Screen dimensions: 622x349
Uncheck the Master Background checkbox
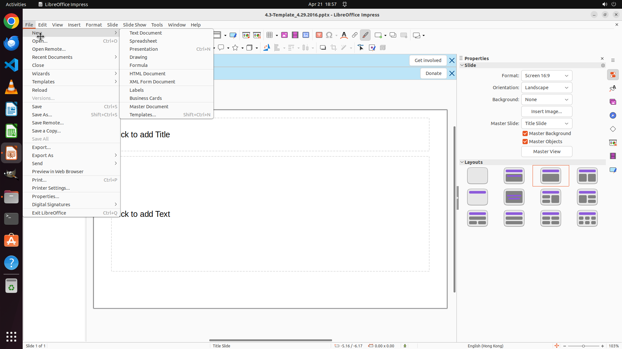(x=525, y=133)
